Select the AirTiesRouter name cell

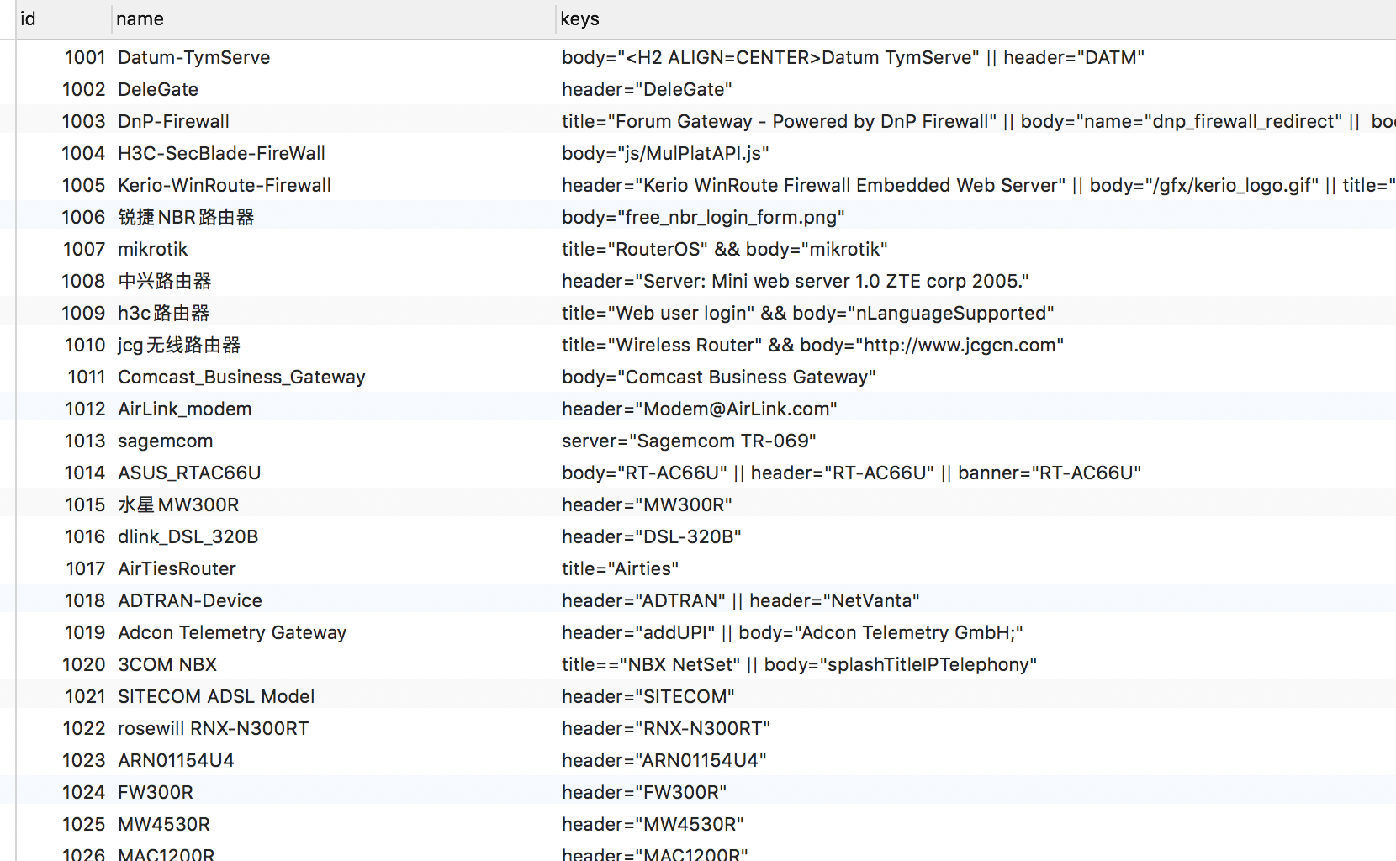(x=334, y=568)
